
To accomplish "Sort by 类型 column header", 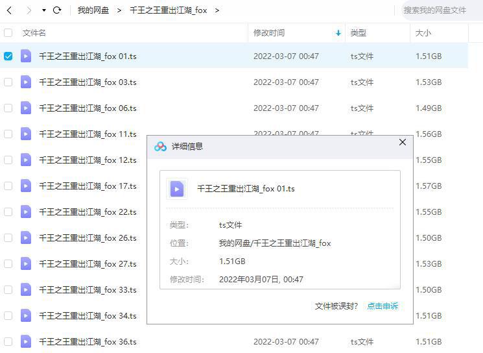I will [x=359, y=32].
